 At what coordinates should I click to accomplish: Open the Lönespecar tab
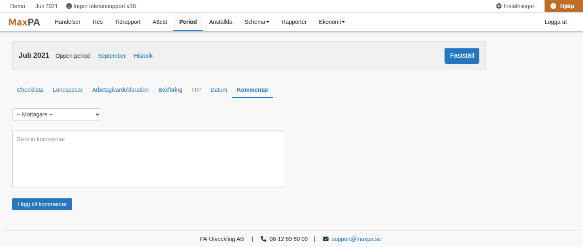[x=68, y=90]
